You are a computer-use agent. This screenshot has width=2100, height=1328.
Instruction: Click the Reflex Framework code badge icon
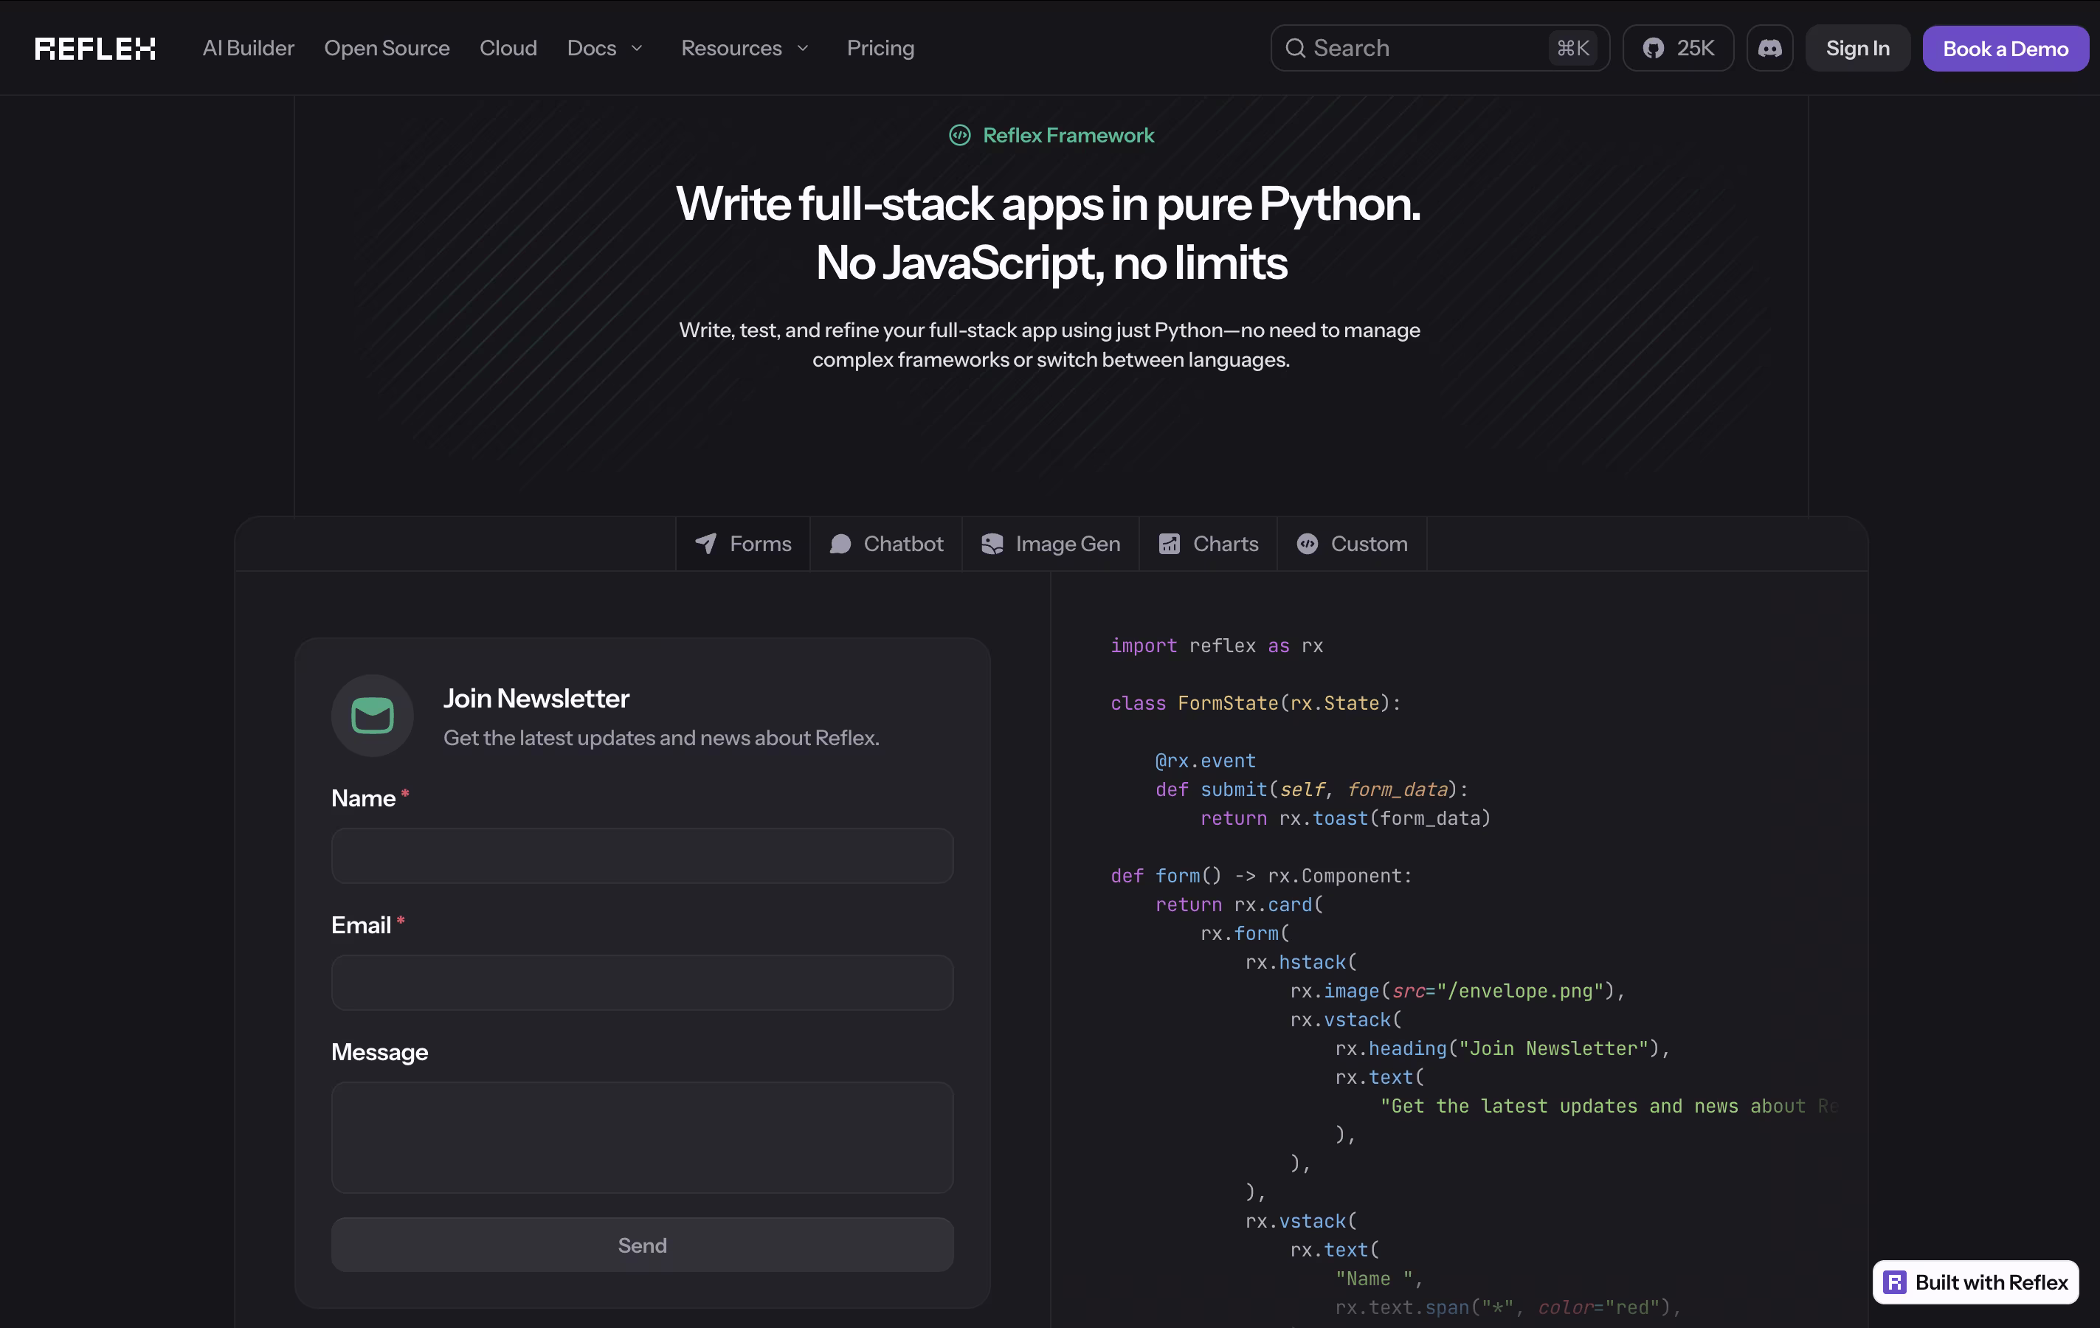(959, 135)
